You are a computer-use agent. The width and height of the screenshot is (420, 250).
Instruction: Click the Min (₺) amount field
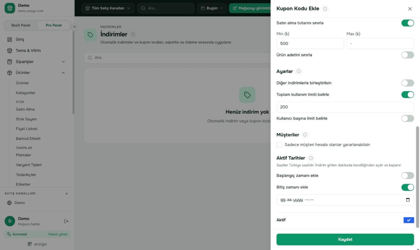(310, 43)
